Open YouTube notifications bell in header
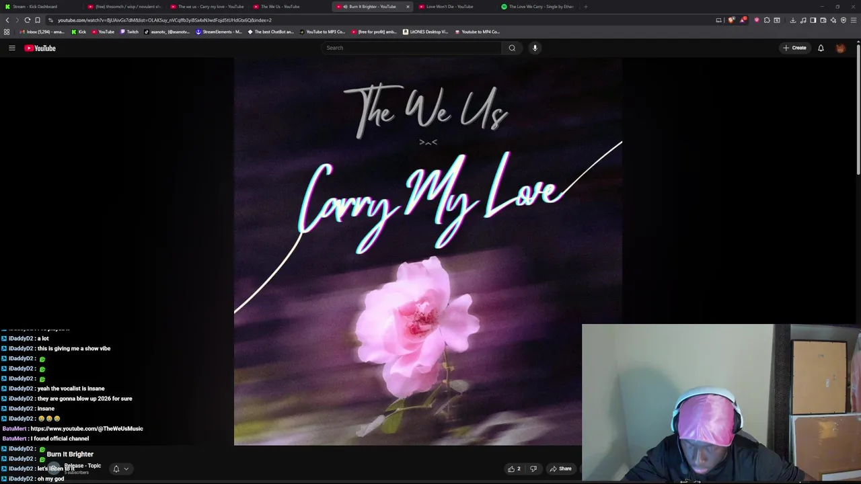Image resolution: width=861 pixels, height=484 pixels. 821,48
